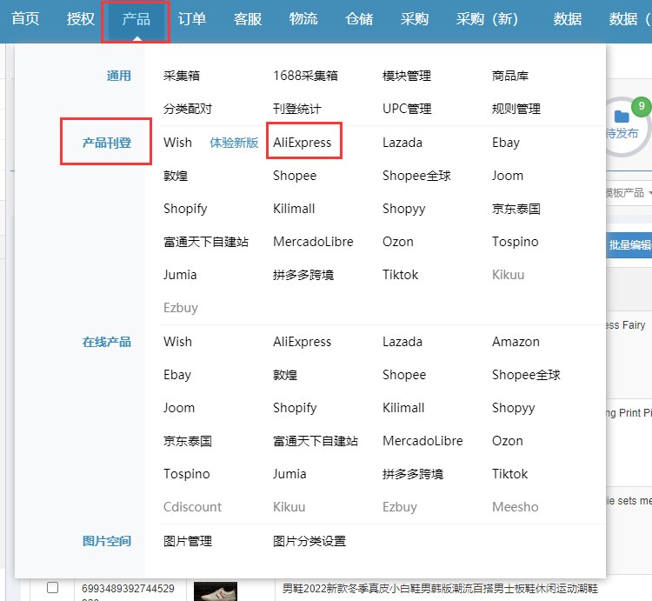Click 拼多多跨境 under 产品刊登
Screen dimensions: 652x601
coord(303,275)
